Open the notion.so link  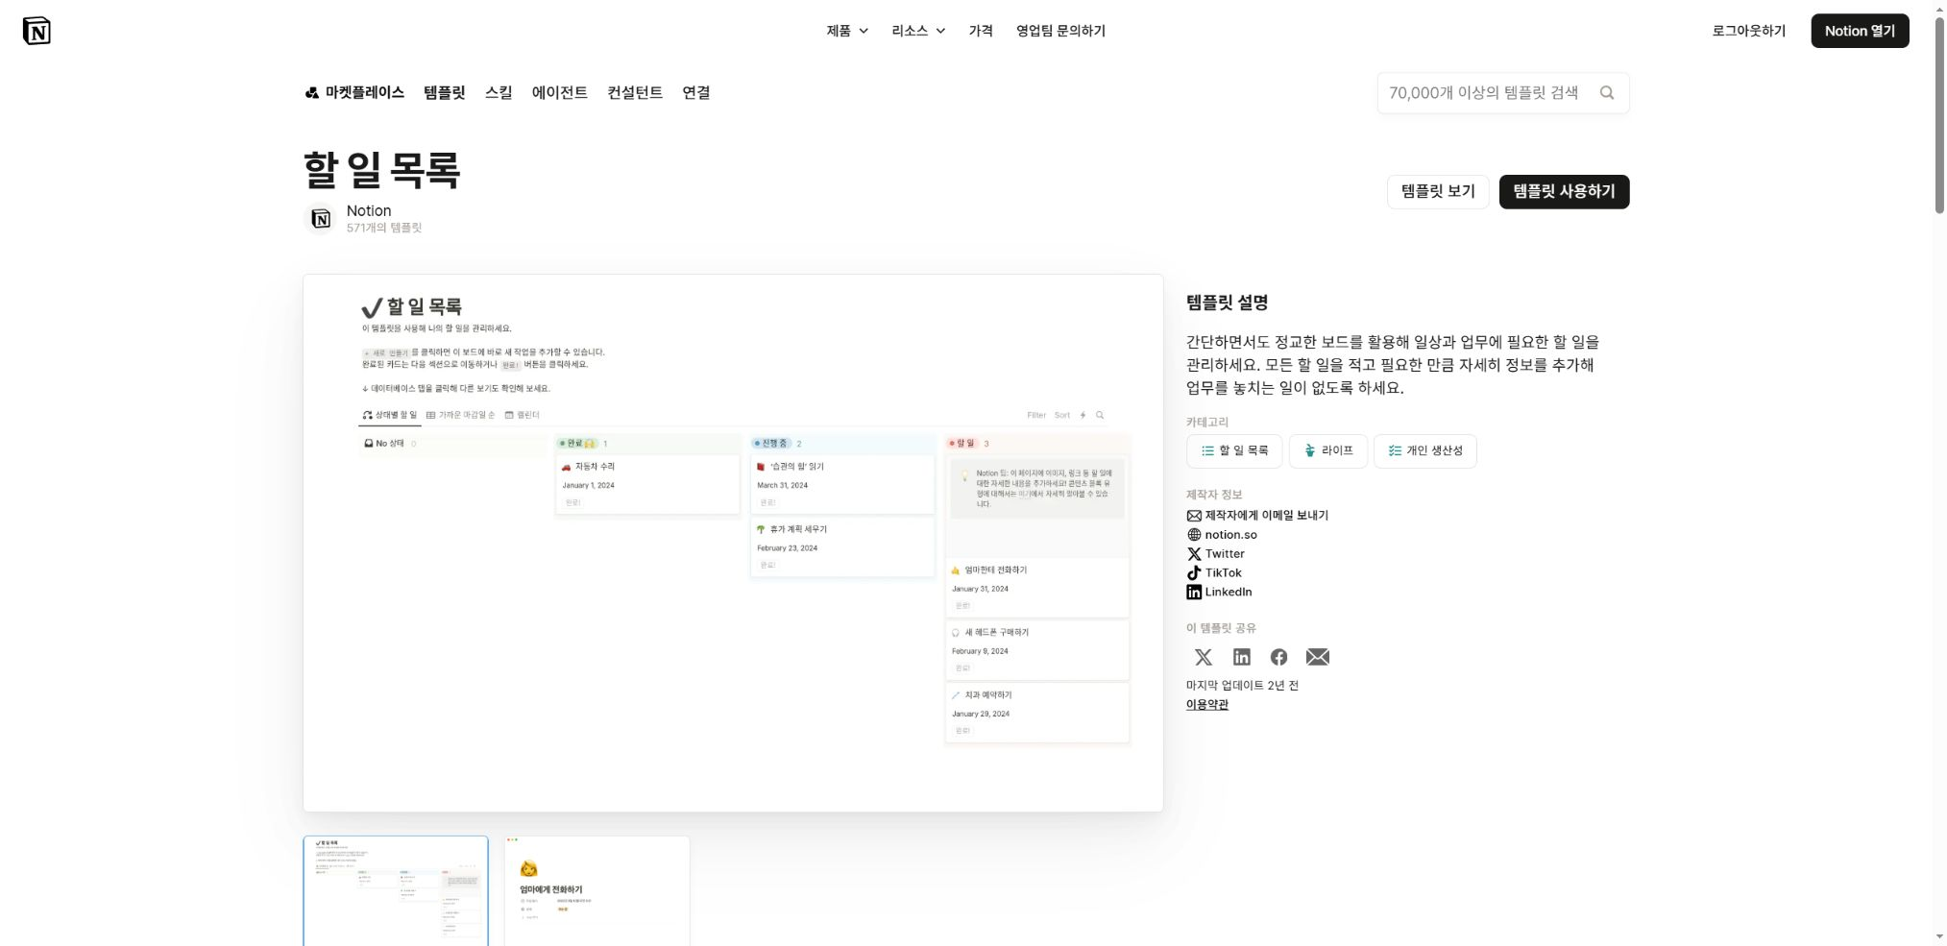[x=1230, y=535]
